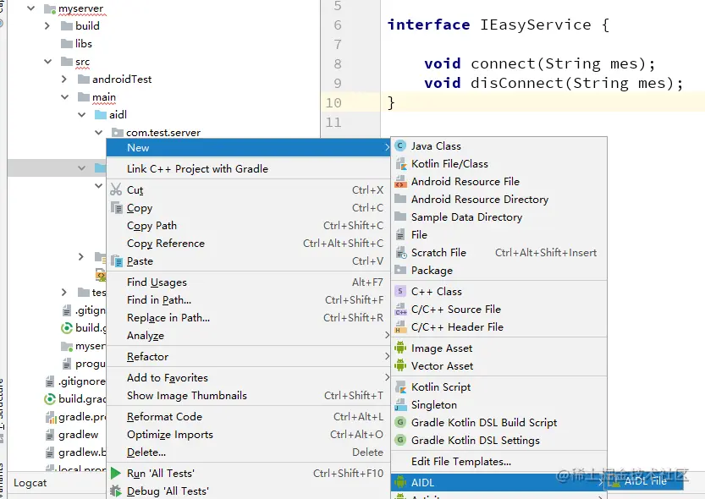The height and width of the screenshot is (499, 705).
Task: Highlight the New menu item
Action: point(248,148)
